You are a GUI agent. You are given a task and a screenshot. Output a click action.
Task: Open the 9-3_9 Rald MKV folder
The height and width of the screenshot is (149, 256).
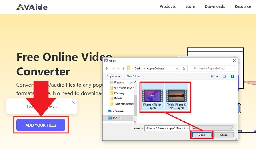122,88
